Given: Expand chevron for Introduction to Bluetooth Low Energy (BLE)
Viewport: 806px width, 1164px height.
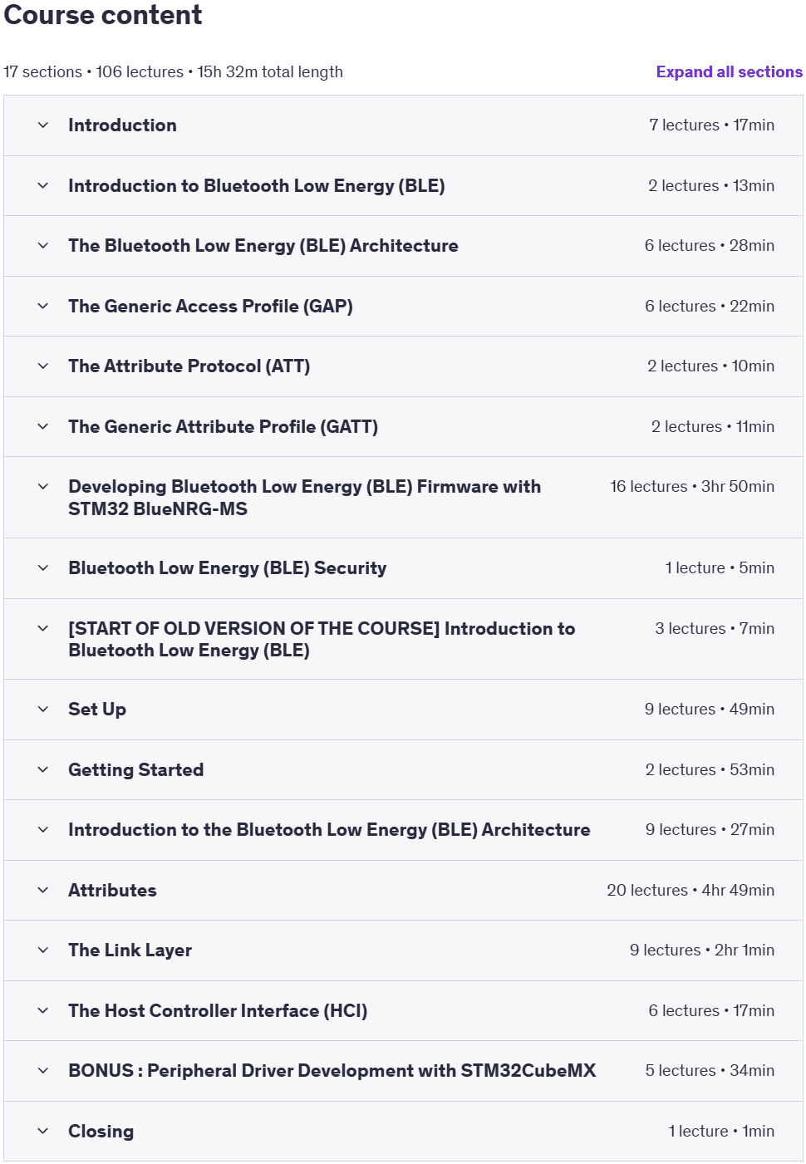Looking at the screenshot, I should tap(43, 186).
